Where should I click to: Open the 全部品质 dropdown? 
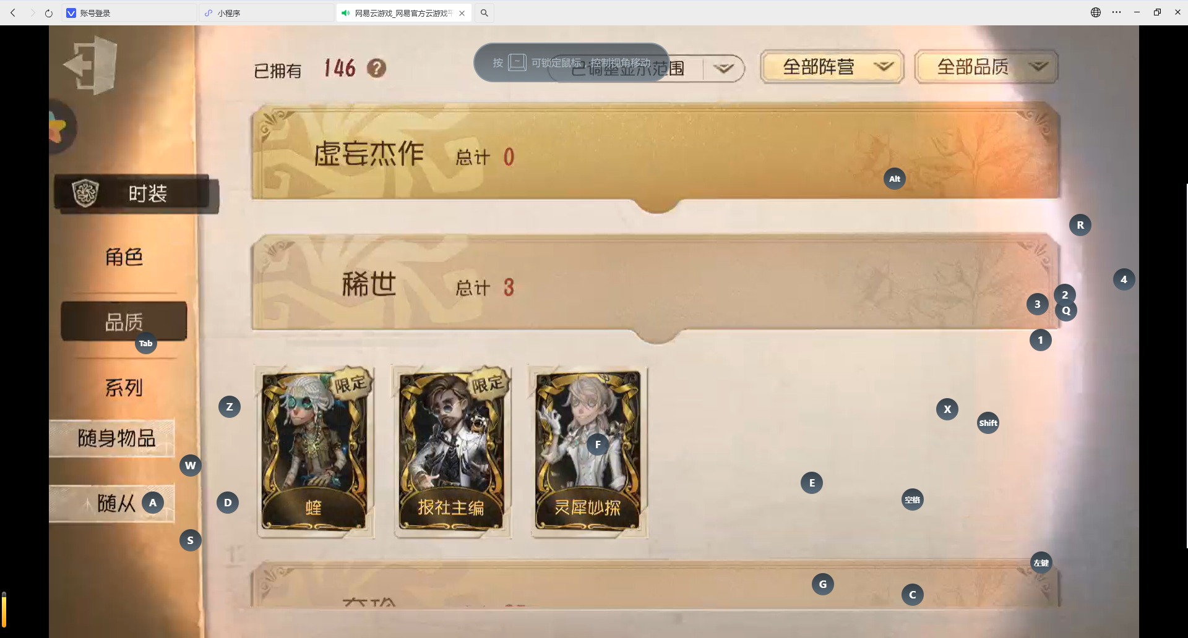pyautogui.click(x=987, y=67)
